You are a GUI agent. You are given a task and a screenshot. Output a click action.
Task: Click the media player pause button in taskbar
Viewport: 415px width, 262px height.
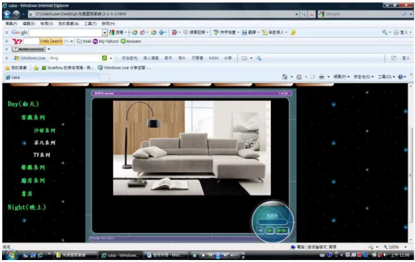[x=218, y=255]
